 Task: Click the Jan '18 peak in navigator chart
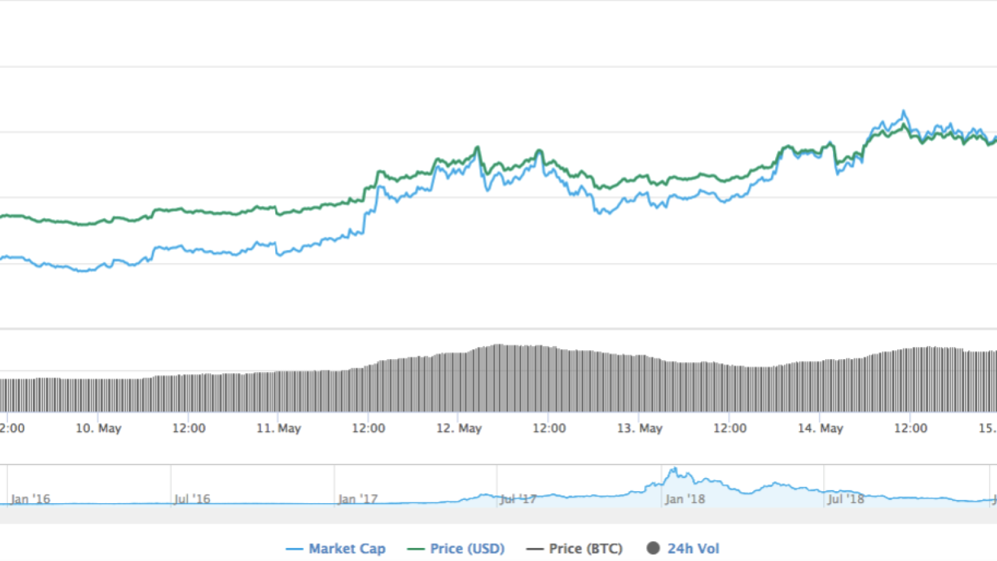[674, 470]
